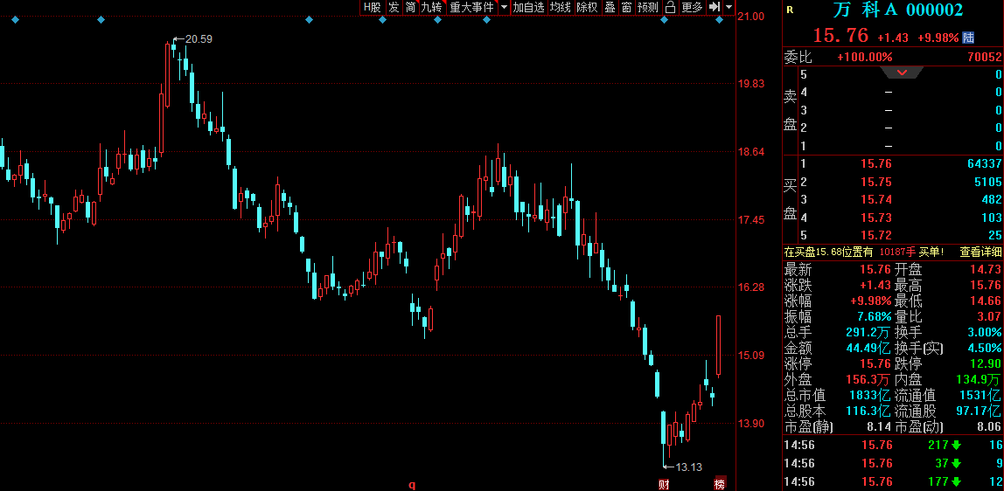Toggle 除权 ex-rights adjustment
Screen dimensions: 1004x491
587,7
